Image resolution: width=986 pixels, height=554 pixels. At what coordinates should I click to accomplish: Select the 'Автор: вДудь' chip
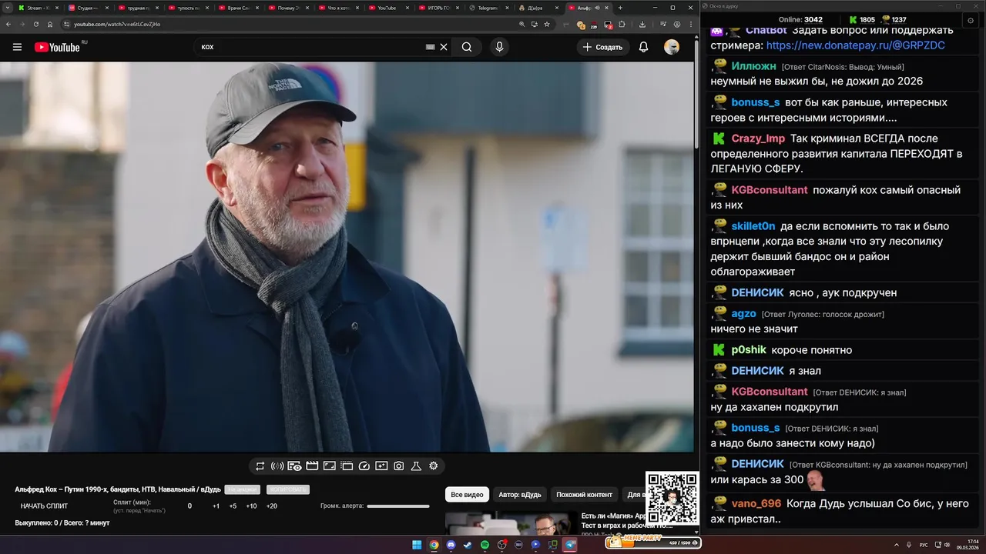coord(520,494)
